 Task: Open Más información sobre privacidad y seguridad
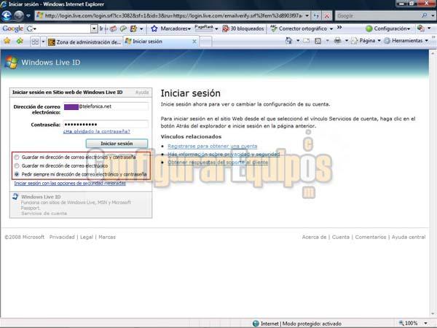(224, 154)
